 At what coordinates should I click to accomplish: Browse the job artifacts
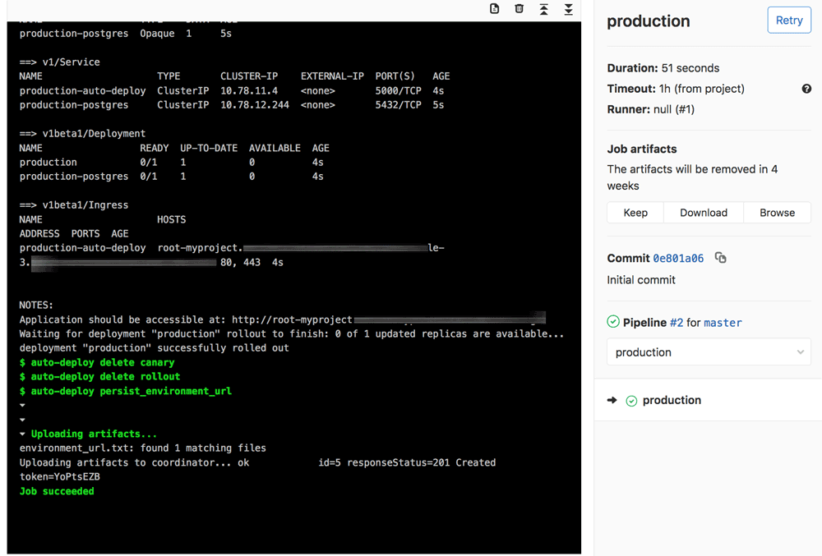click(x=777, y=213)
